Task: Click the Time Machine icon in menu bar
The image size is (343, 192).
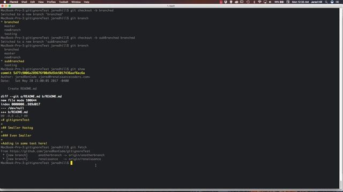Action: 248,2
